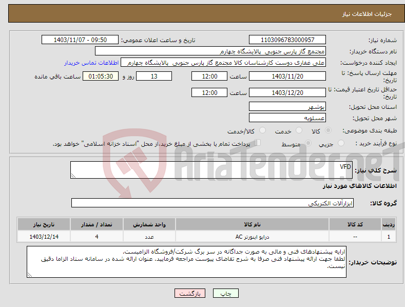The width and height of the screenshot is (405, 307).
Task: Click the resize handle of the VFD textarea
Action: pyautogui.click(x=73, y=176)
